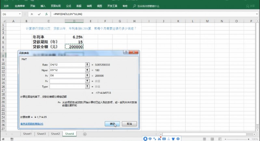
Task: Click the OK button in the PMT dialog
Action: (x=112, y=123)
